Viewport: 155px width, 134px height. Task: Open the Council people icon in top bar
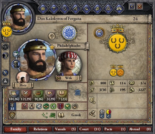coord(119,9)
